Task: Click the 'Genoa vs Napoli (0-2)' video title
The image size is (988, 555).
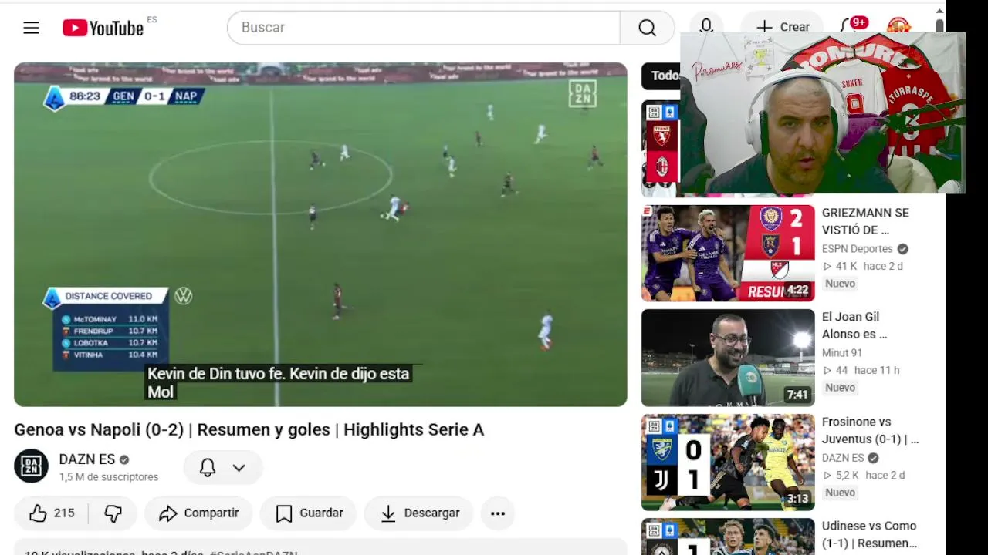Action: point(249,430)
